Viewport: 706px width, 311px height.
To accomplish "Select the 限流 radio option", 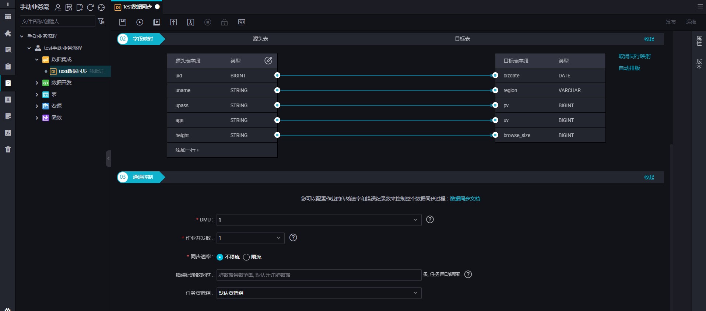I will (x=246, y=257).
